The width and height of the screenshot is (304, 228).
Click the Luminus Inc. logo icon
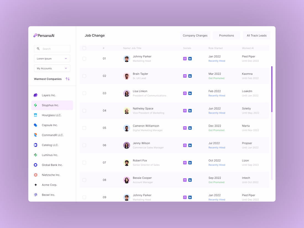pos(35,155)
